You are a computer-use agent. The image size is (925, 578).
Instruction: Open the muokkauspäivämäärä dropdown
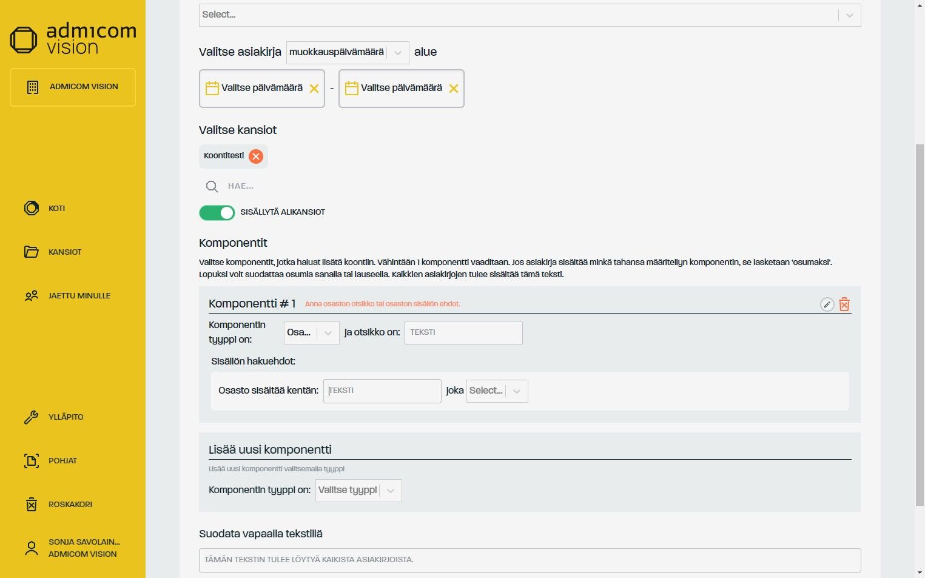pyautogui.click(x=347, y=52)
